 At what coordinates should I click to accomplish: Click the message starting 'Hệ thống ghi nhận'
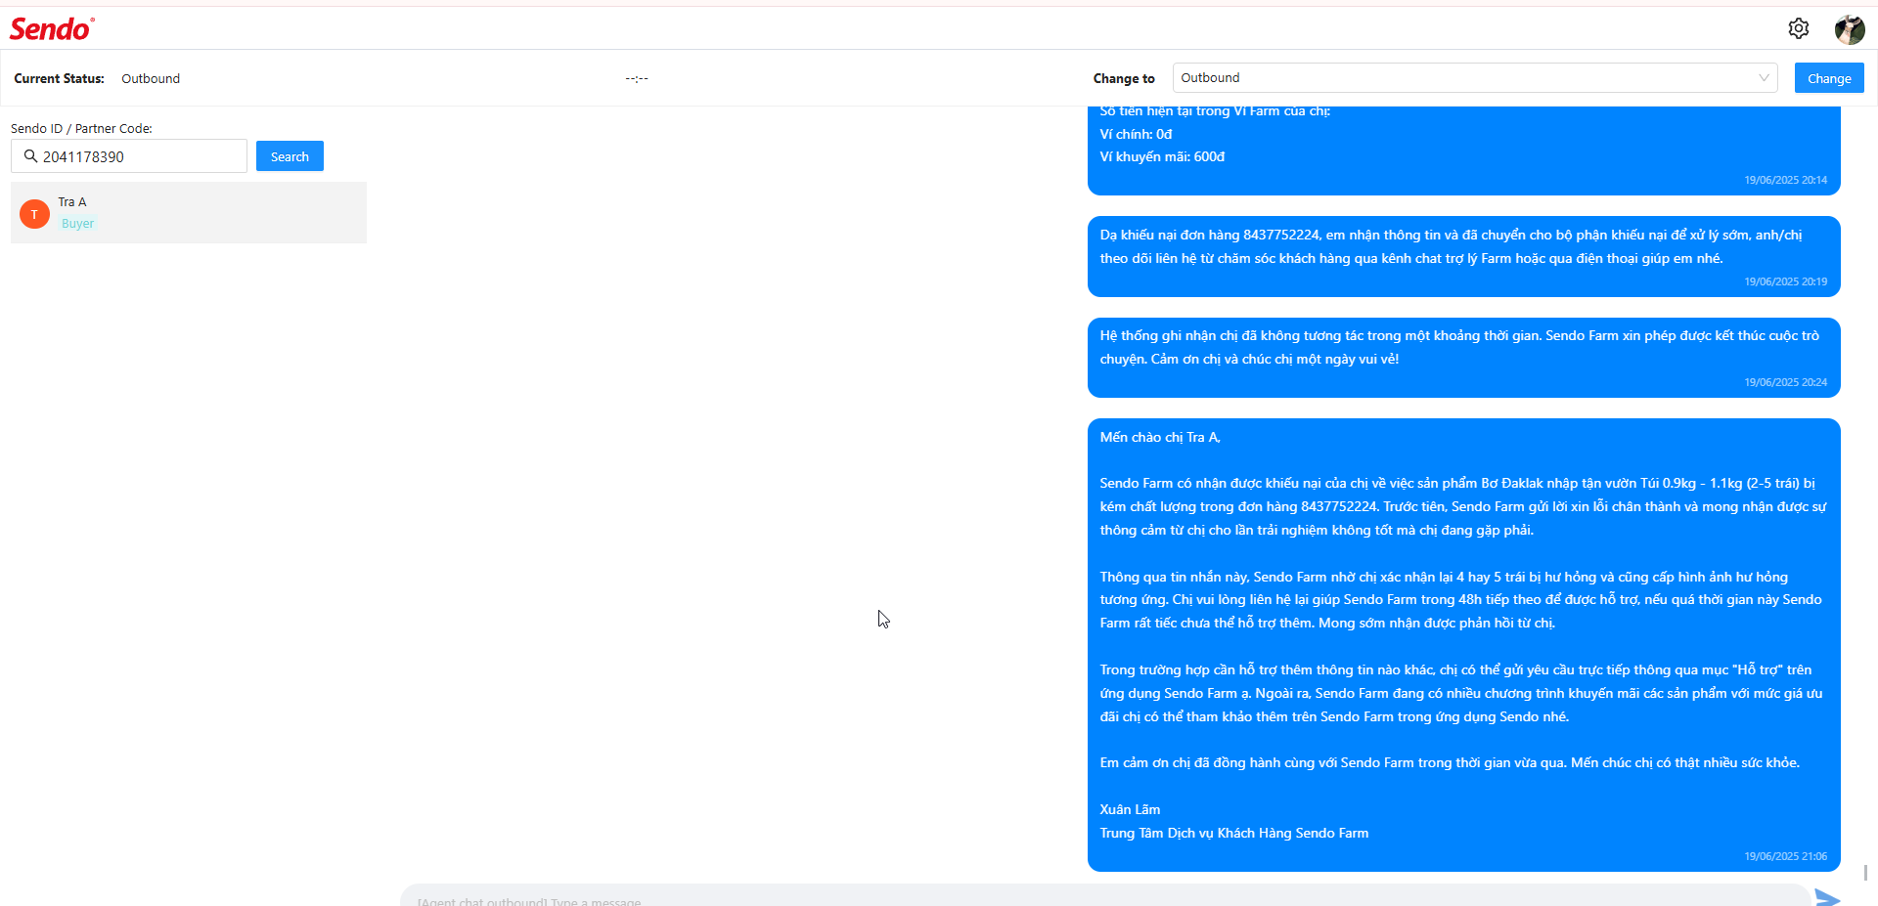pyautogui.click(x=1464, y=357)
